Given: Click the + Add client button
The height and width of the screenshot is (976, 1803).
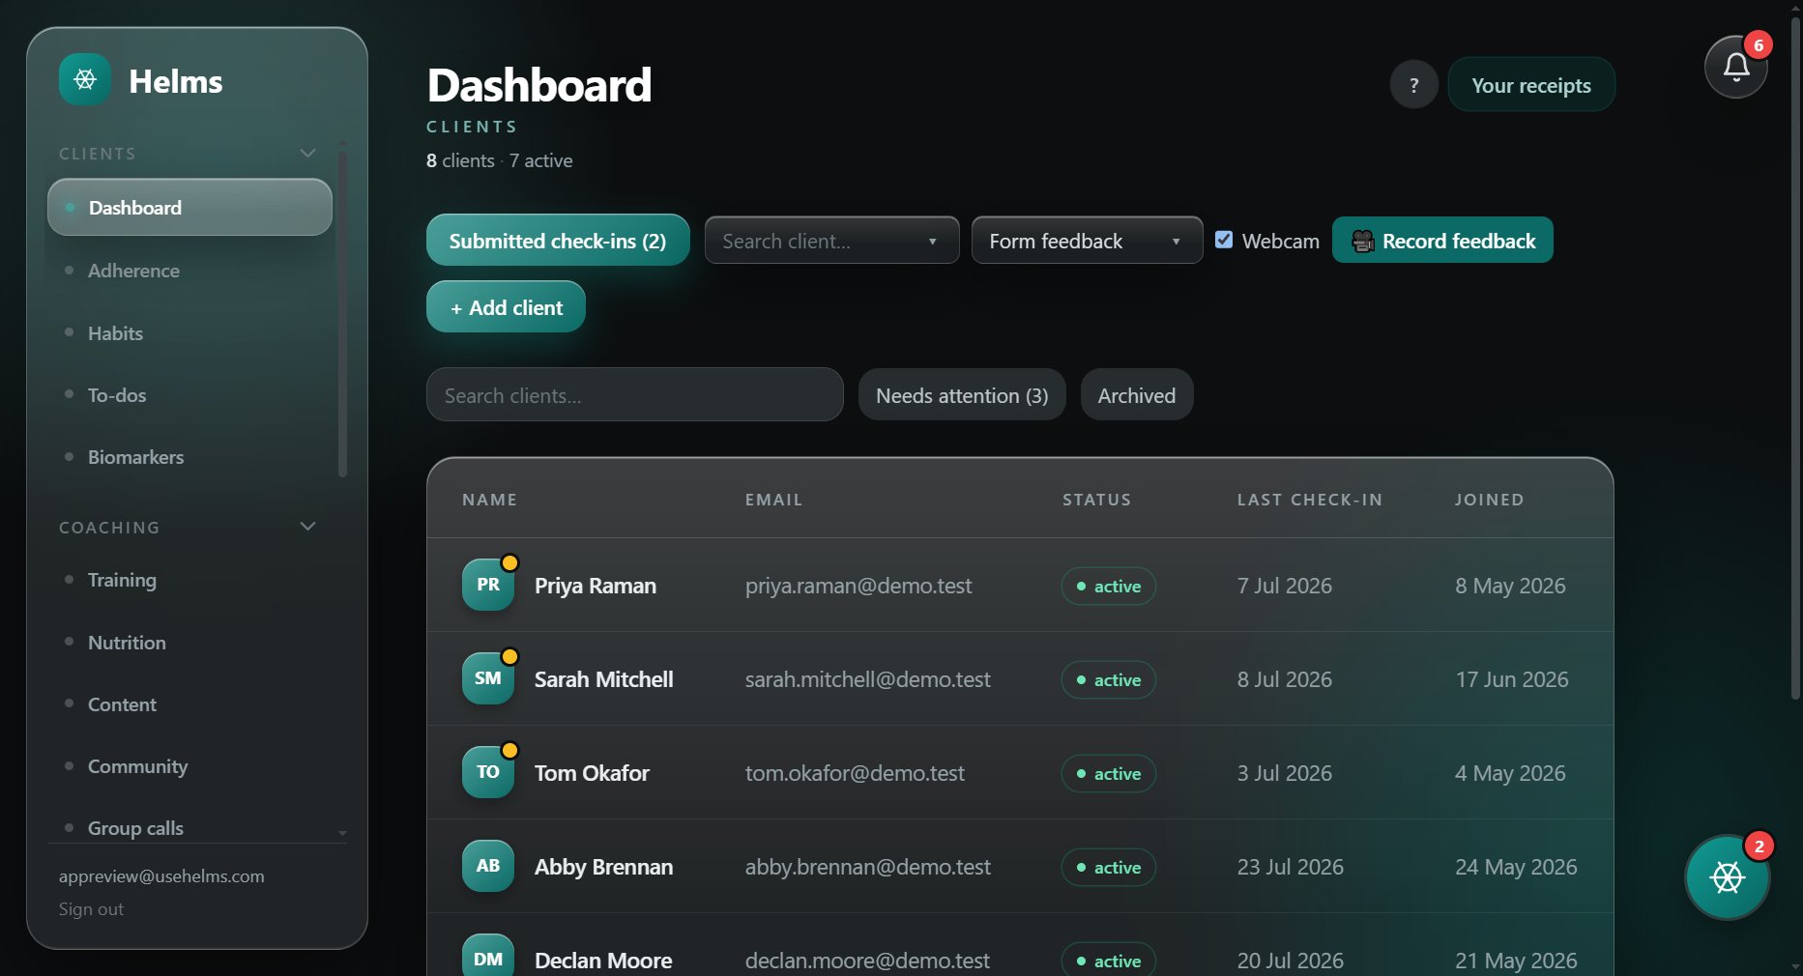Looking at the screenshot, I should pos(506,307).
